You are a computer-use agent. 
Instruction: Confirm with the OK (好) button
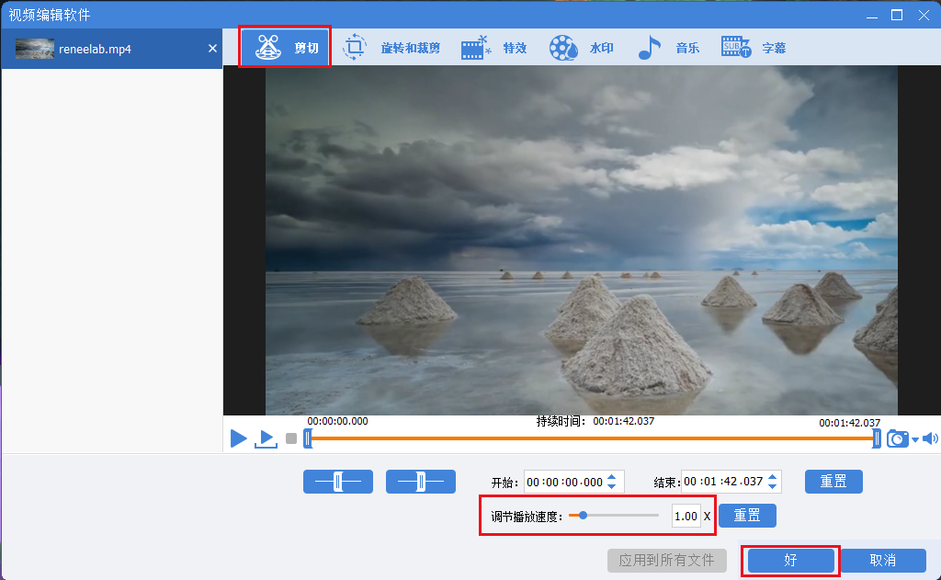coord(790,561)
